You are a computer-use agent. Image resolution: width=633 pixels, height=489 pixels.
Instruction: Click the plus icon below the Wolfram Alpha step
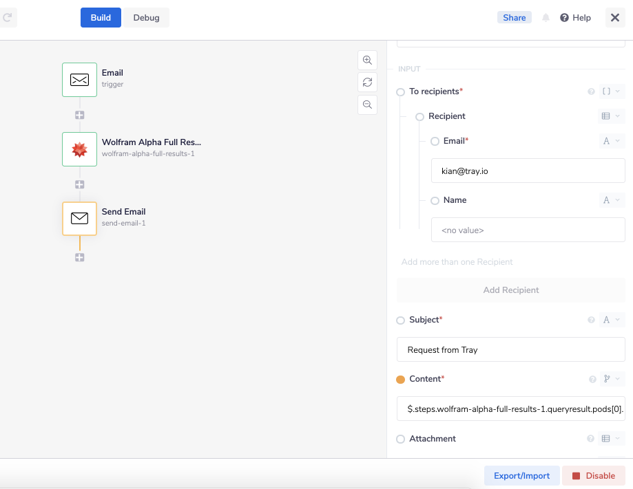pyautogui.click(x=79, y=184)
